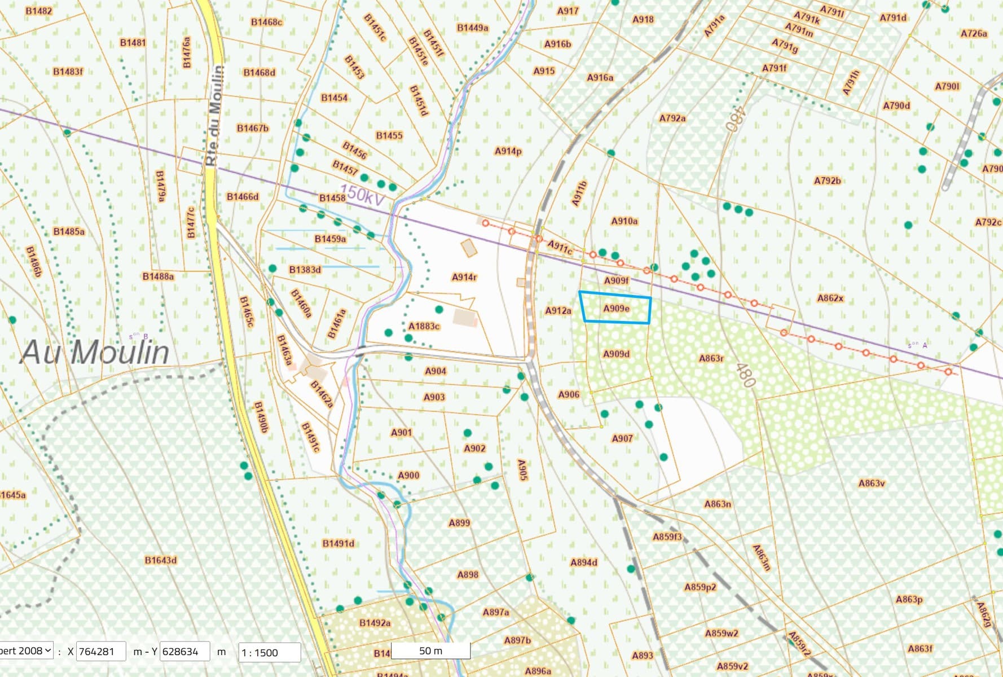This screenshot has width=1003, height=677.
Task: Click the small building on A914r's east edge
Action: point(521,282)
